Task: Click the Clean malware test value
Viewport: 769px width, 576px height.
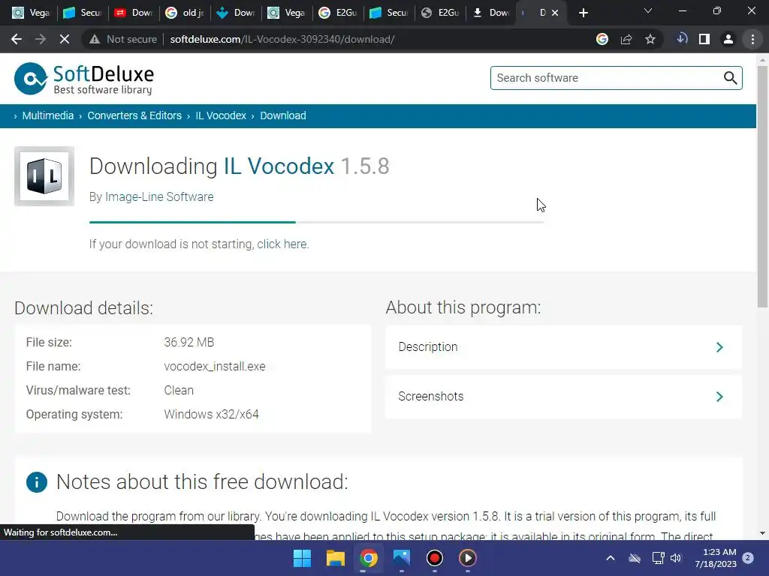Action: (x=179, y=390)
